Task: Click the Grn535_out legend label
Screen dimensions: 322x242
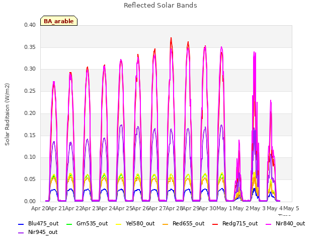Action: coord(92,224)
